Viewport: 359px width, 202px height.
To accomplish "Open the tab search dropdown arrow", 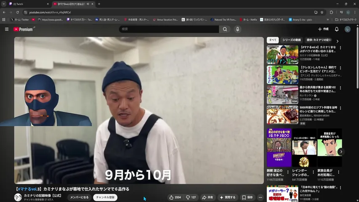I will 4,4.
